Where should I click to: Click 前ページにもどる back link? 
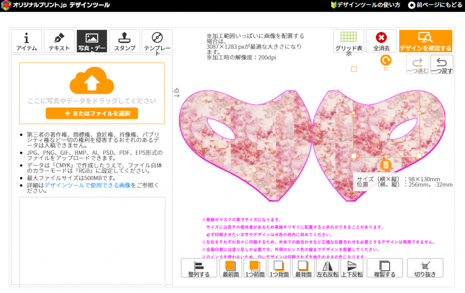435,5
